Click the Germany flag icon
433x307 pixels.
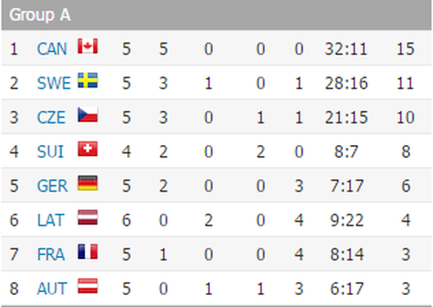pyautogui.click(x=88, y=183)
